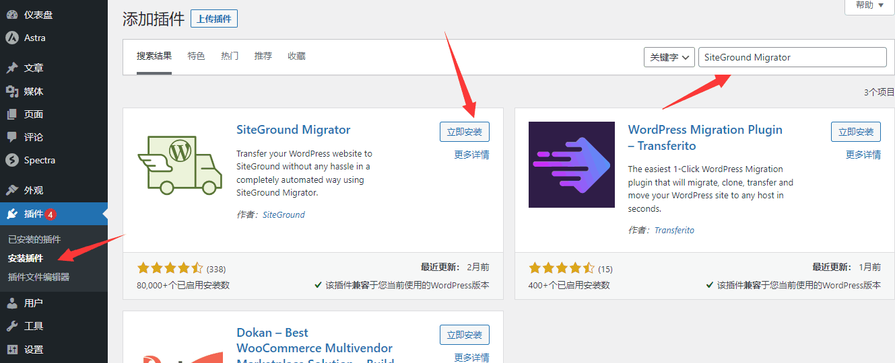Click the 400+个已启用安装数 text
The width and height of the screenshot is (895, 363).
(x=569, y=285)
